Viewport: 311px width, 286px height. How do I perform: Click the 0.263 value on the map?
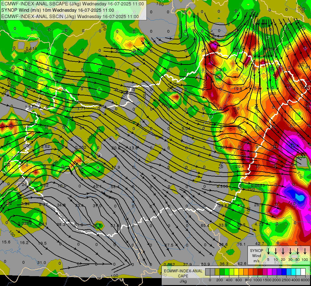point(222,147)
